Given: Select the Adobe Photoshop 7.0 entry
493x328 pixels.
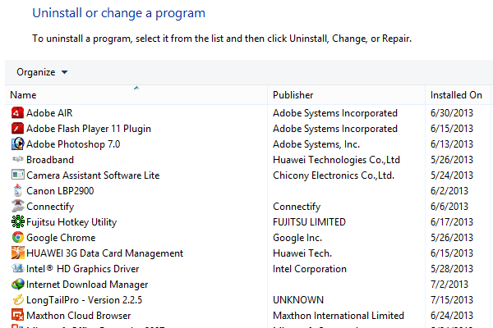Looking at the screenshot, I should (x=73, y=144).
